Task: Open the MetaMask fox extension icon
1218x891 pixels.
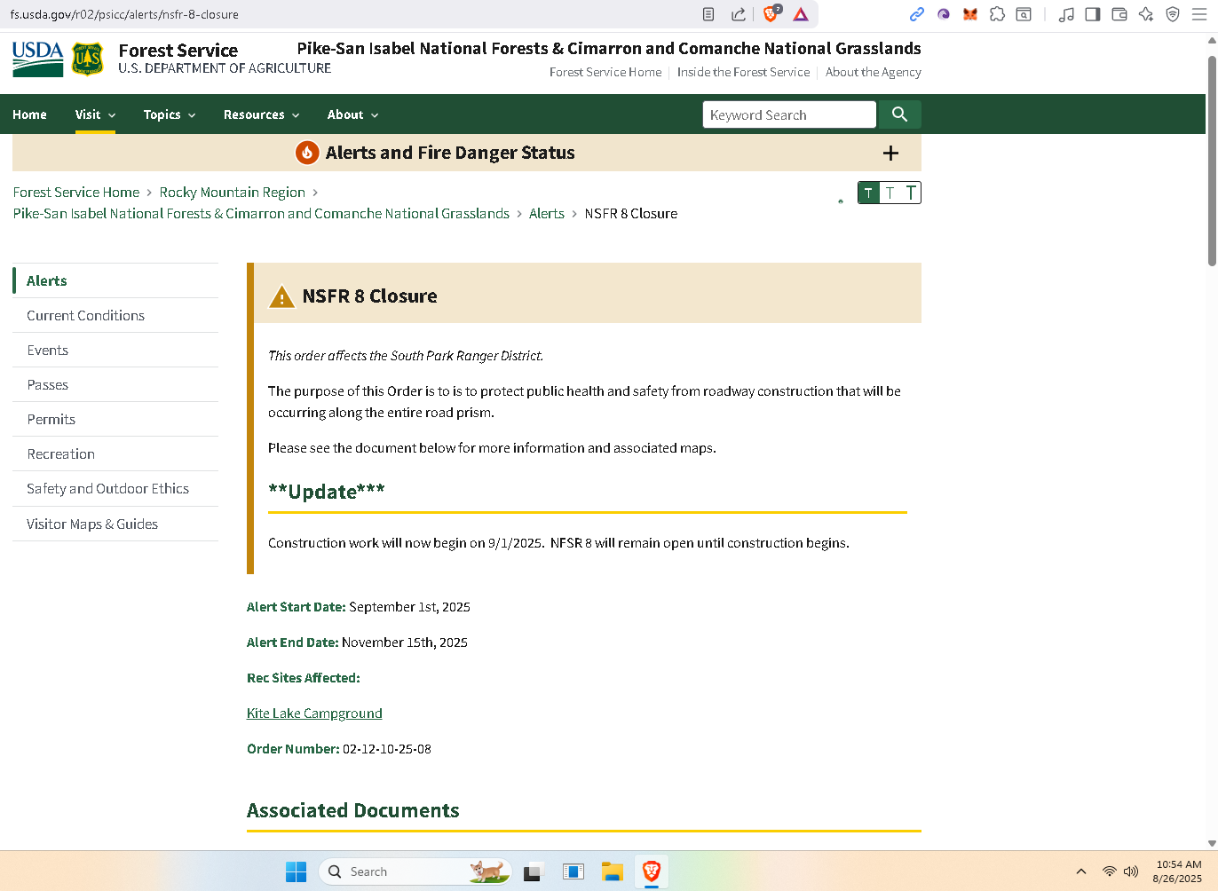Action: point(970,14)
